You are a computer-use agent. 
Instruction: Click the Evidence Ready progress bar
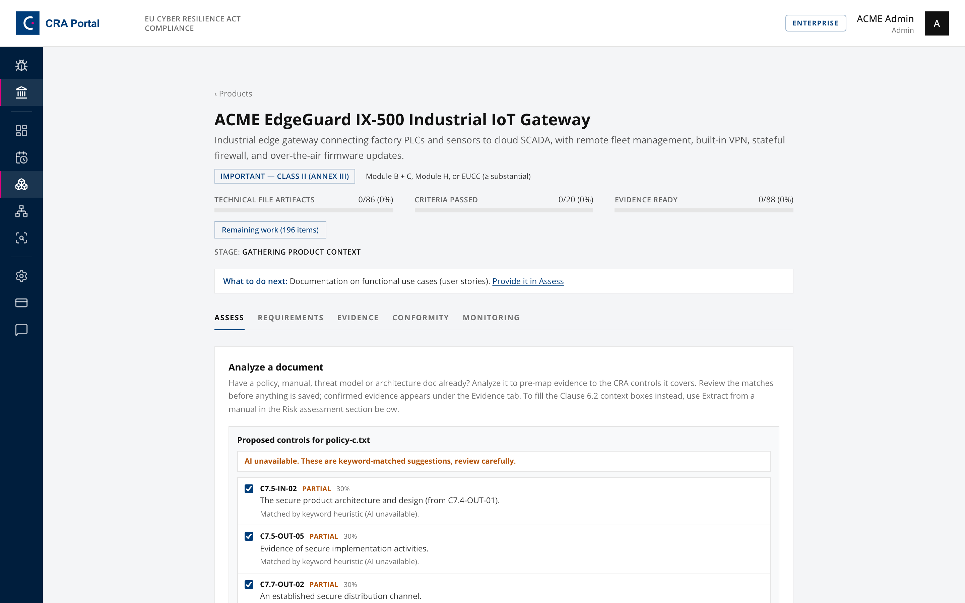(704, 210)
